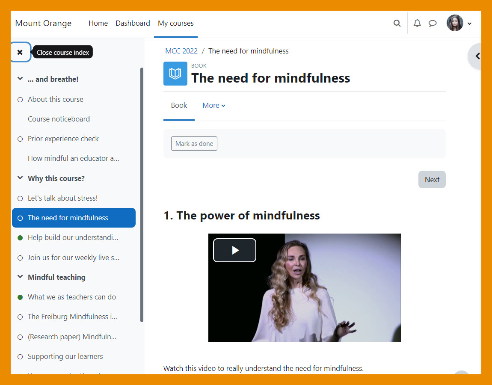Go to Next book chapter

[x=432, y=180]
